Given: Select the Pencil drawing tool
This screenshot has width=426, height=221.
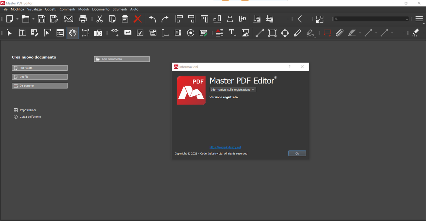Looking at the screenshot, I should (x=298, y=33).
